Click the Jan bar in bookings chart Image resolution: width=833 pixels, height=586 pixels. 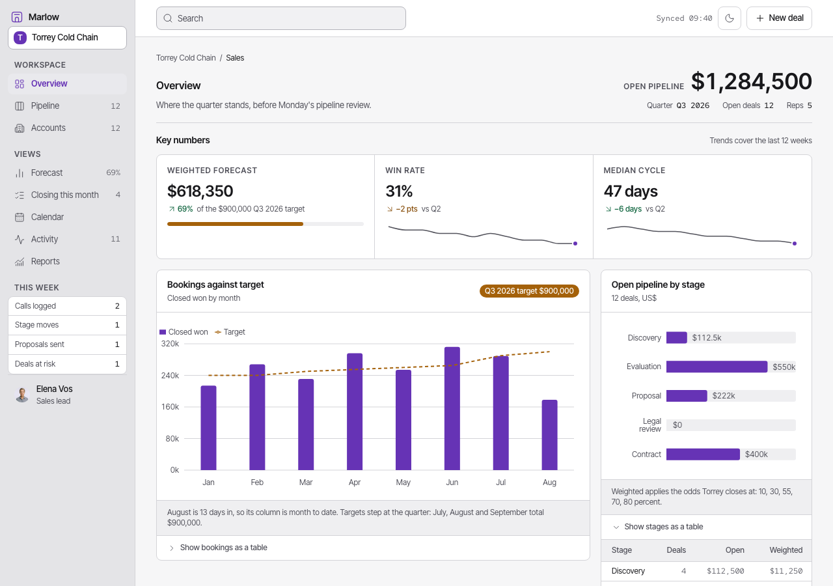[208, 428]
